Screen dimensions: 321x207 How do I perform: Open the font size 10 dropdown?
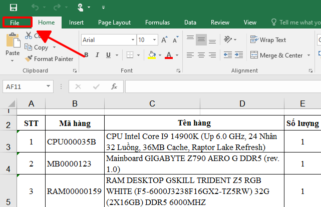tap(155, 40)
